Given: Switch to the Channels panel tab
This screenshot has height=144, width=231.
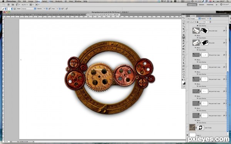Looking at the screenshot, I should 208,16.
